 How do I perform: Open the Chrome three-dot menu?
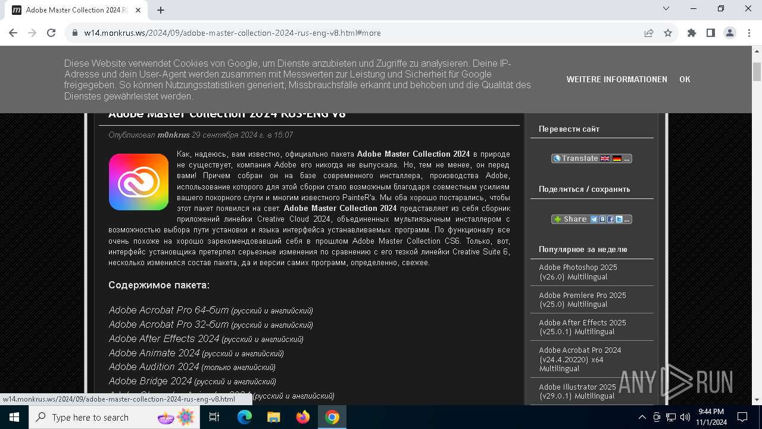(748, 33)
